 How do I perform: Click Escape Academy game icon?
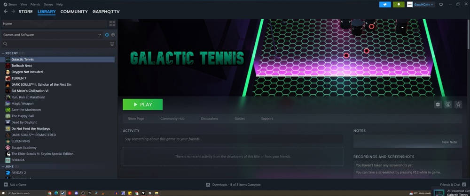click(8, 148)
